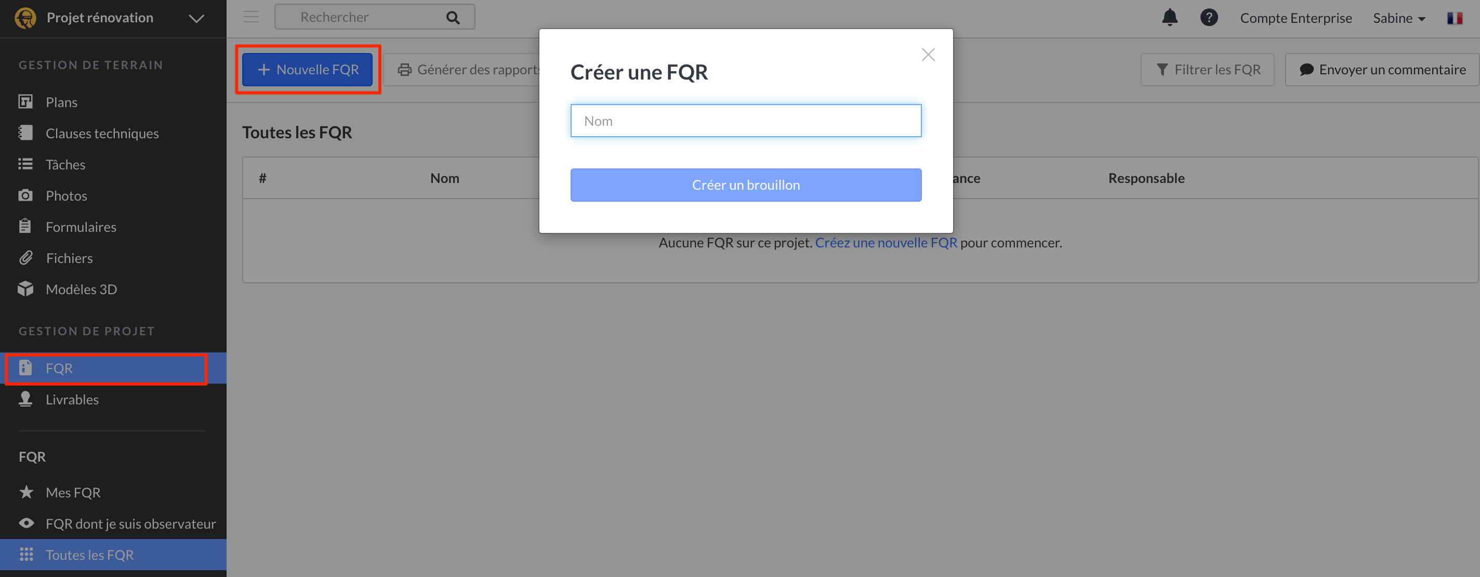The image size is (1480, 577).
Task: Select FQR dont je suis observateur
Action: click(113, 523)
